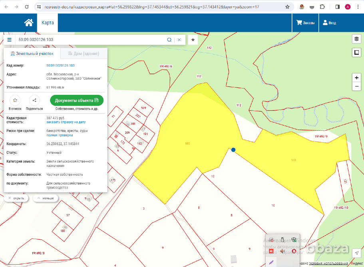Open the hamburger menu beside search field
This screenshot has width=364, height=267.
coord(10,40)
